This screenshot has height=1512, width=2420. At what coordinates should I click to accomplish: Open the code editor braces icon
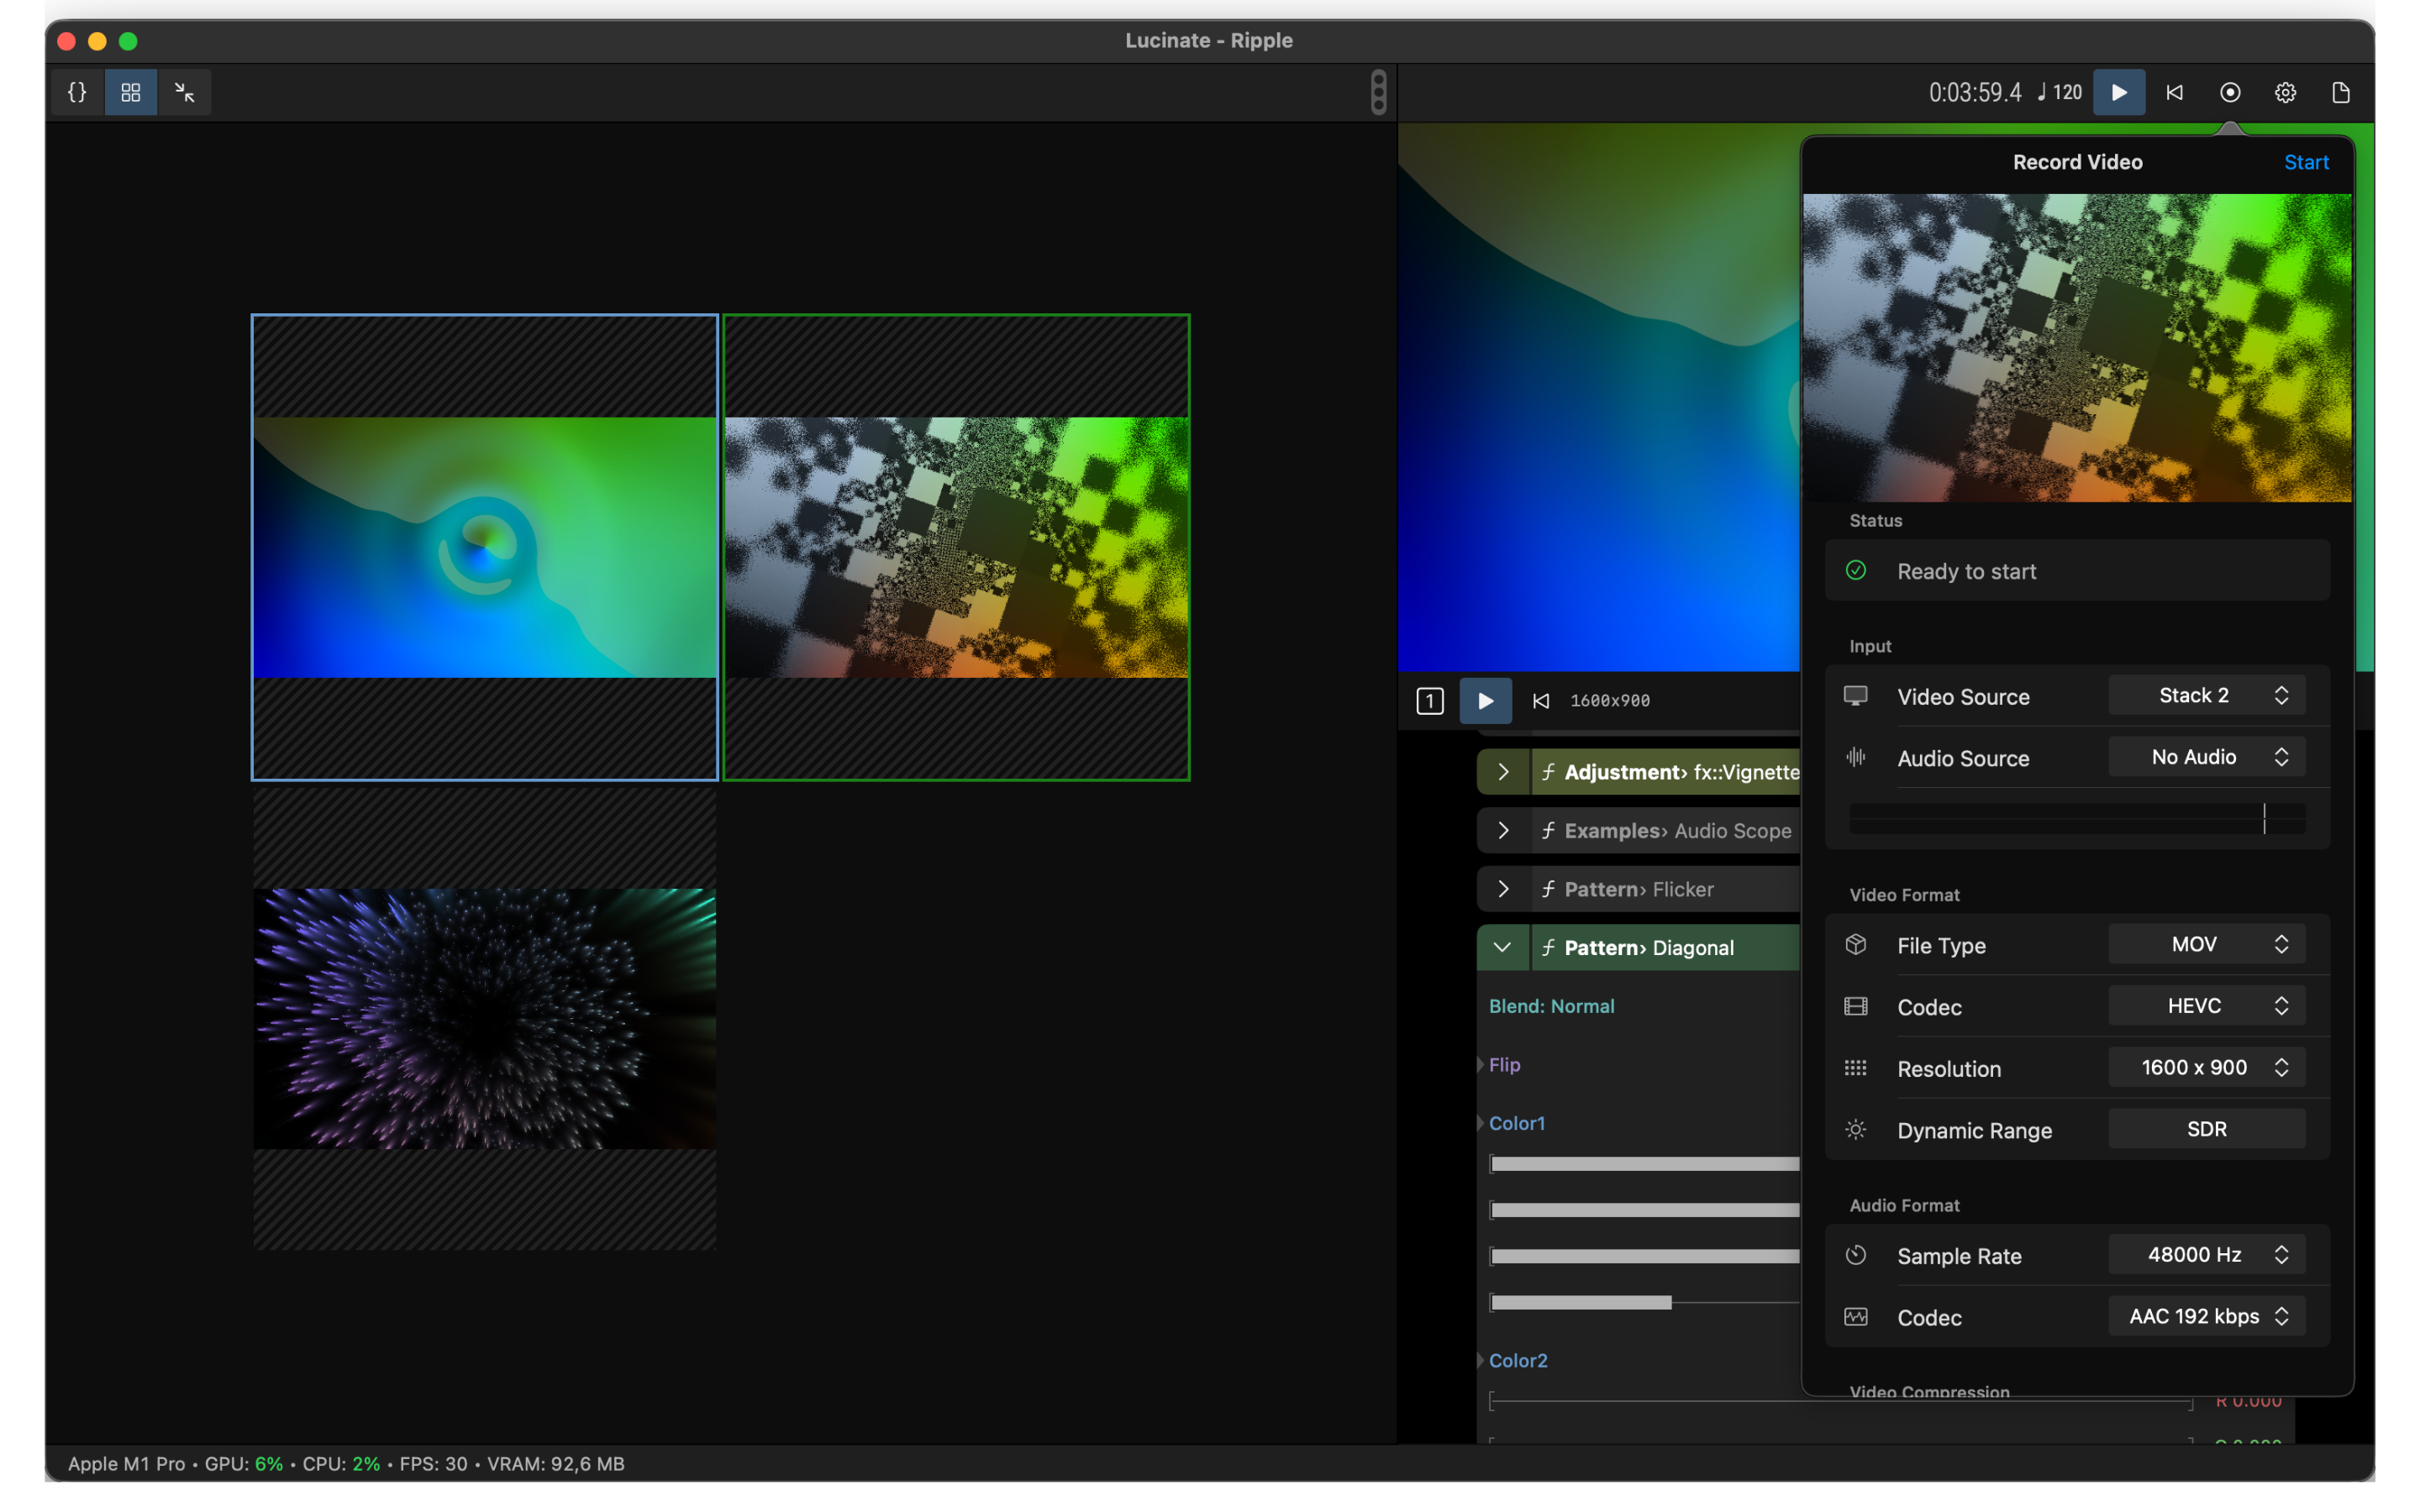(x=77, y=92)
